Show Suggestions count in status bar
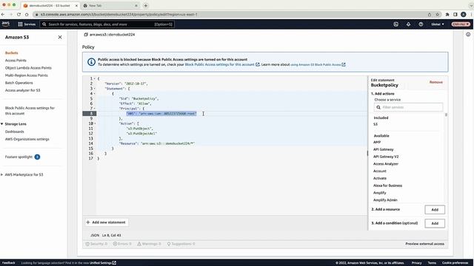Image resolution: width=474 pixels, height=266 pixels. (181, 244)
